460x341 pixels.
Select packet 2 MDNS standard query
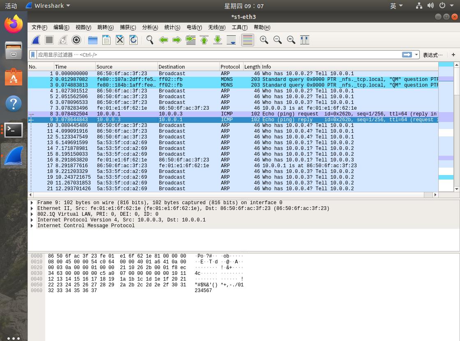[x=233, y=79]
